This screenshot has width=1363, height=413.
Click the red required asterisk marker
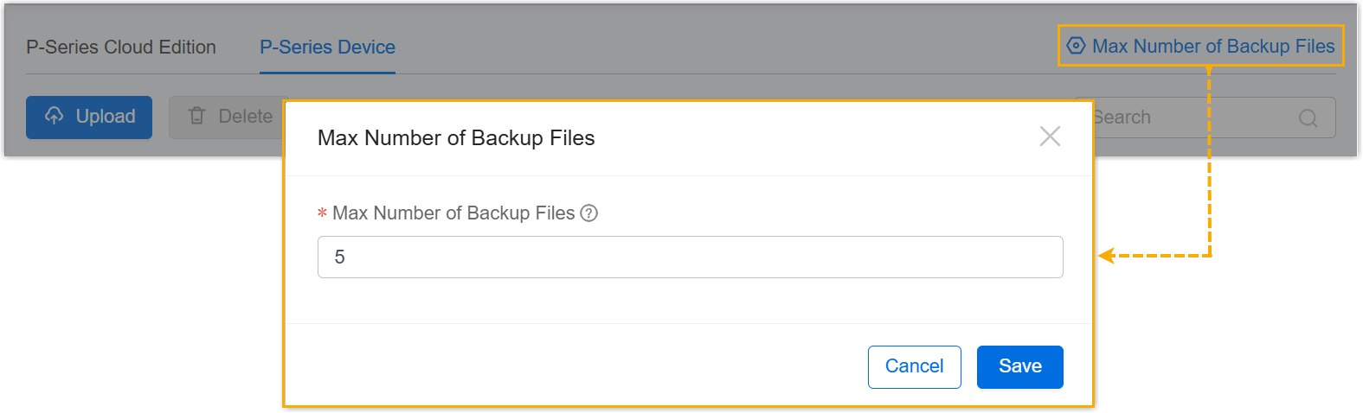tap(322, 213)
